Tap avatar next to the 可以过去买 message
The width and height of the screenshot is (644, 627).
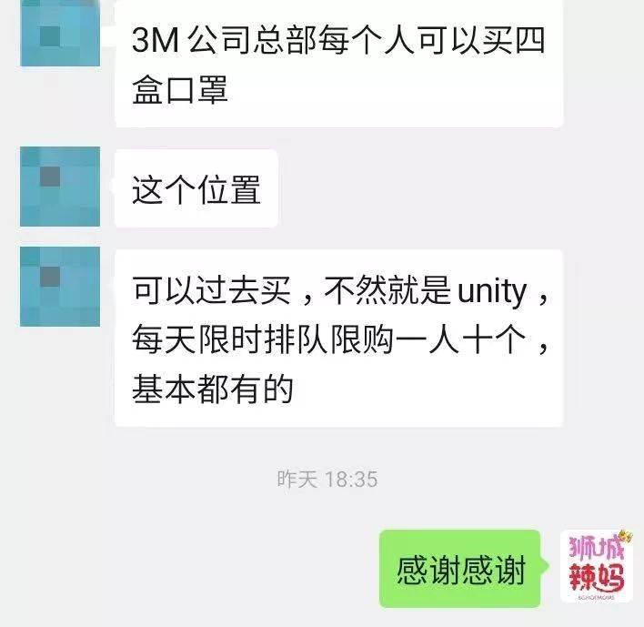(60, 287)
